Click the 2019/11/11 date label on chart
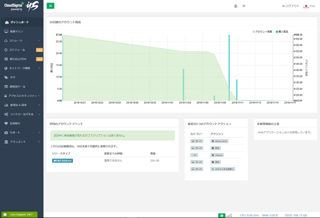 pos(237,103)
